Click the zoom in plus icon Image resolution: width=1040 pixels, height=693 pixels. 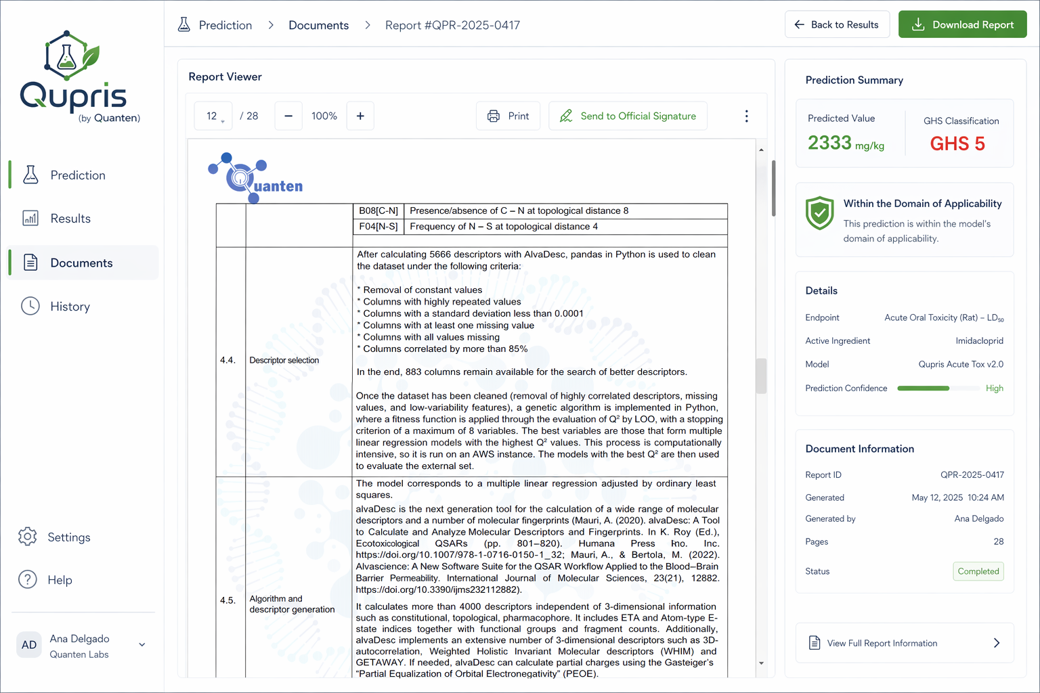(x=360, y=116)
